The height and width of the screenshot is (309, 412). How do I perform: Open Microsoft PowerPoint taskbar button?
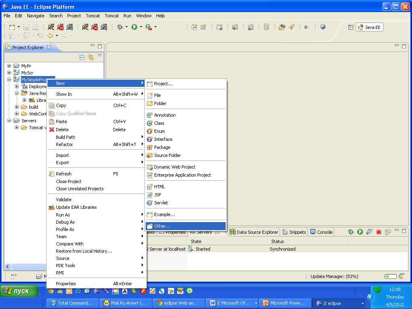click(x=285, y=303)
